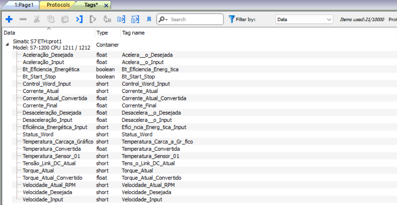Switch to the 1:Page1 tab
The width and height of the screenshot is (397, 205).
coord(24,5)
